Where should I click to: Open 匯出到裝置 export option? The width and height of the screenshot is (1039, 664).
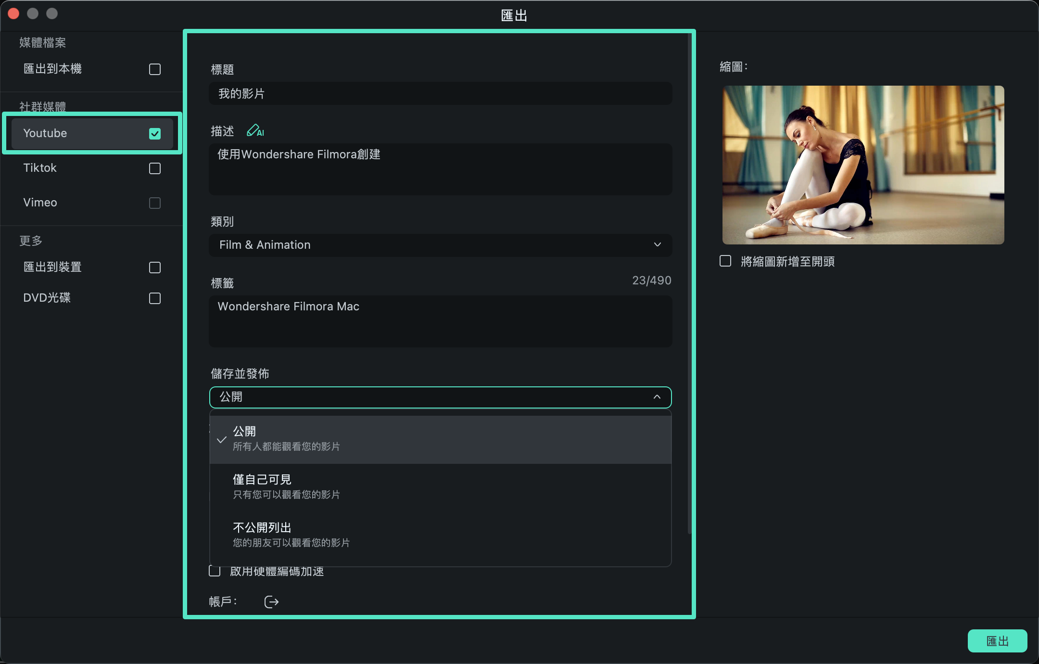(92, 267)
